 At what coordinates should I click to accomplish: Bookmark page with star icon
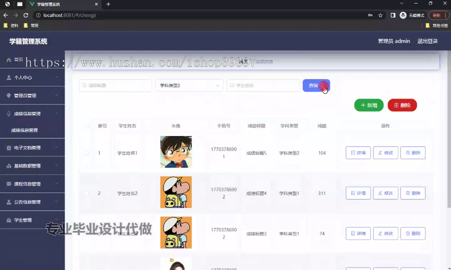380,15
